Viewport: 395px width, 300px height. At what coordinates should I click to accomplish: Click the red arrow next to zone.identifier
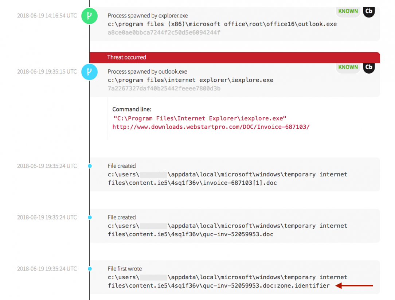pyautogui.click(x=354, y=286)
